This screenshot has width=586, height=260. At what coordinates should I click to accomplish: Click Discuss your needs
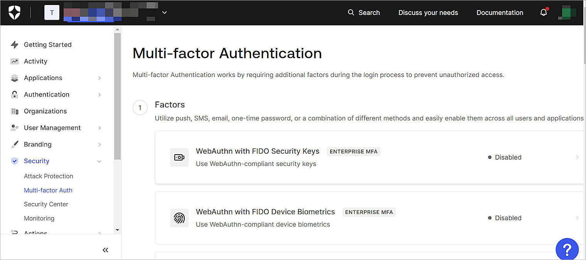(428, 12)
